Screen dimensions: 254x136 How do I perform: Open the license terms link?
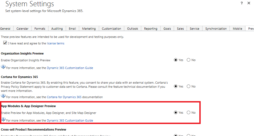coord(56,43)
